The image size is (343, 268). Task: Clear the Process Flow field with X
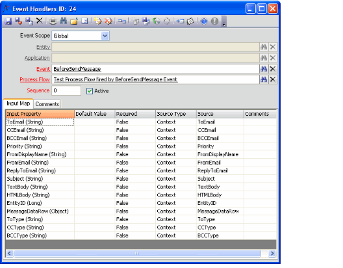pos(273,79)
